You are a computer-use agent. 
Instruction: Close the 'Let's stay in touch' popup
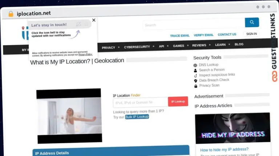pos(94,20)
